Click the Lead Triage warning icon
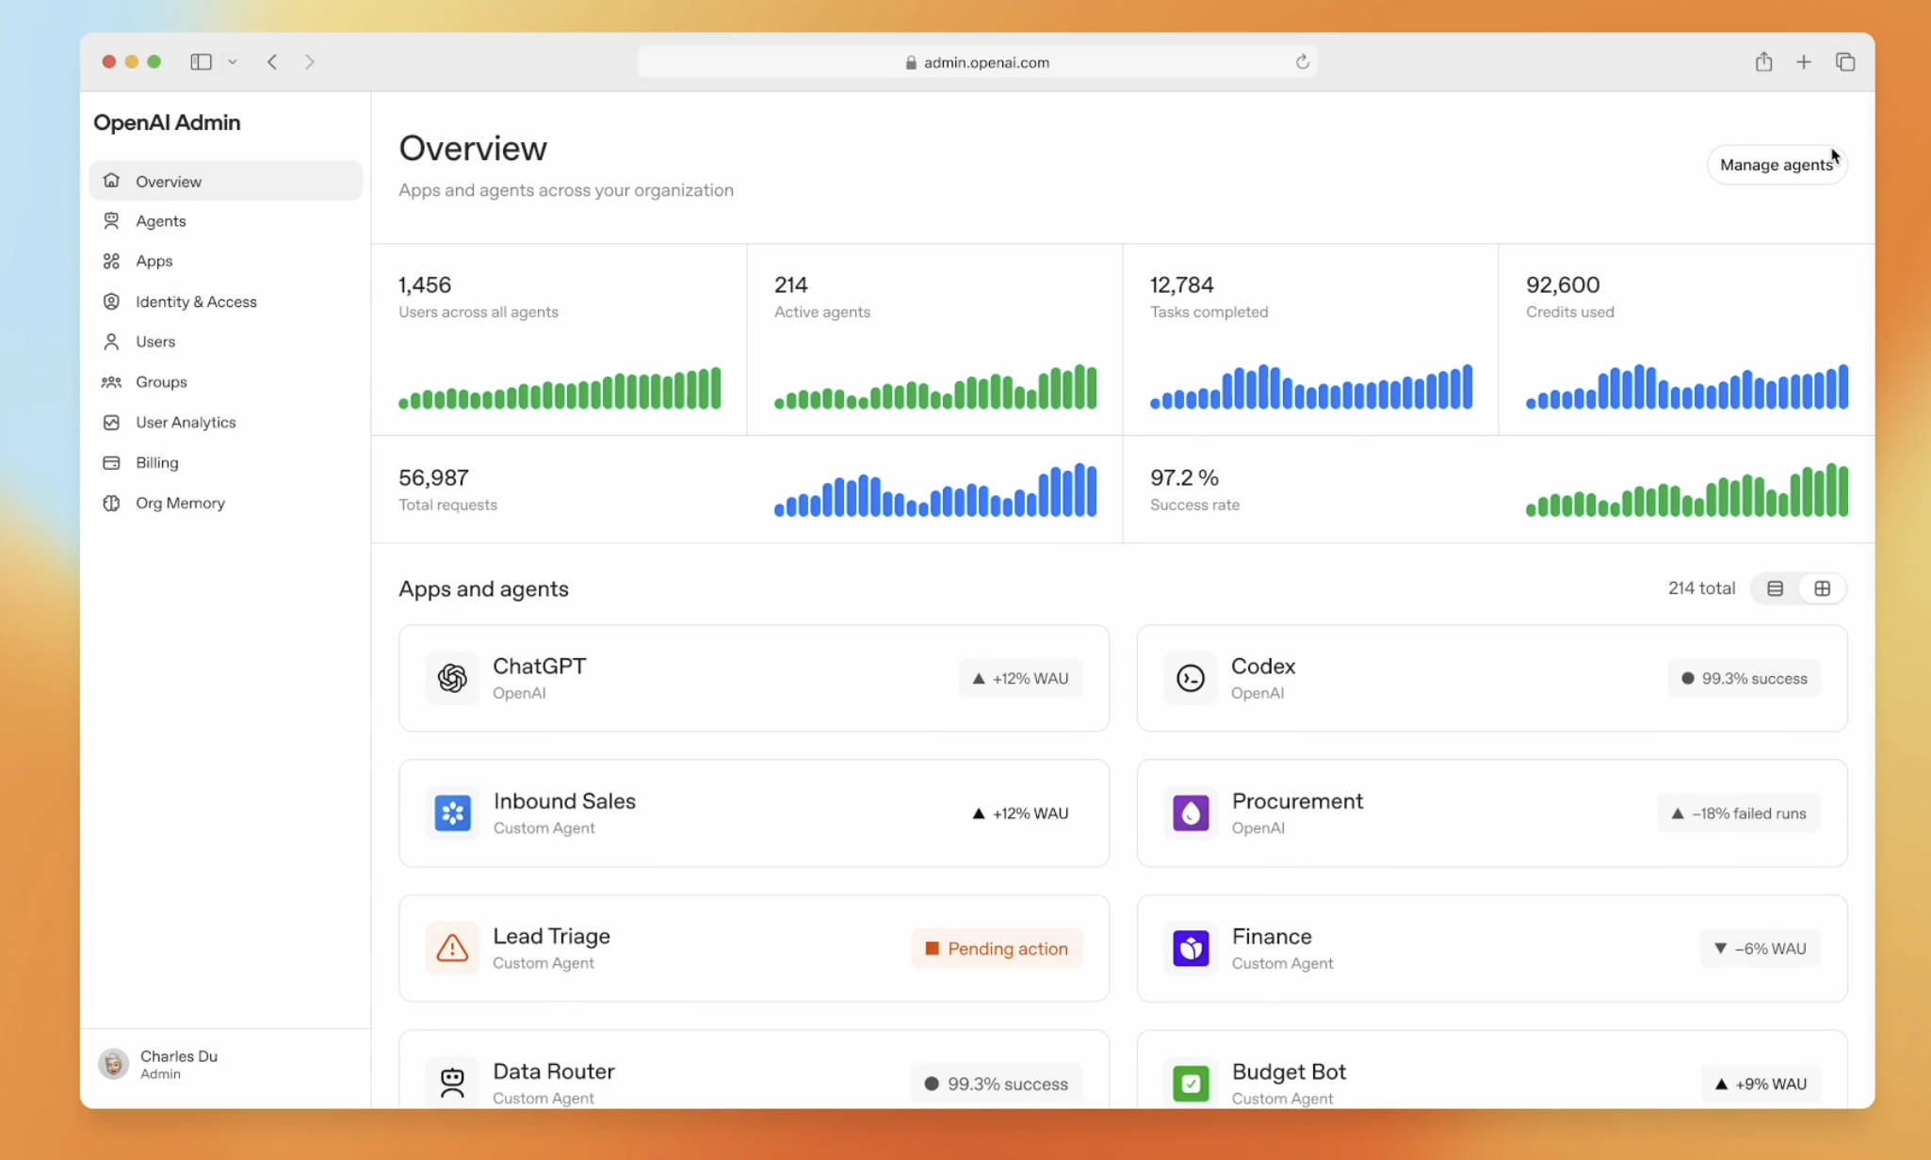This screenshot has height=1160, width=1931. 452,948
